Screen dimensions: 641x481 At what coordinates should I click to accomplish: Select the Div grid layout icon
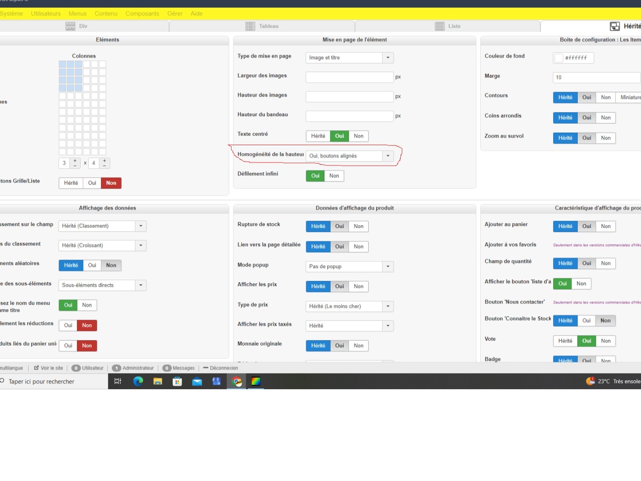pyautogui.click(x=70, y=26)
